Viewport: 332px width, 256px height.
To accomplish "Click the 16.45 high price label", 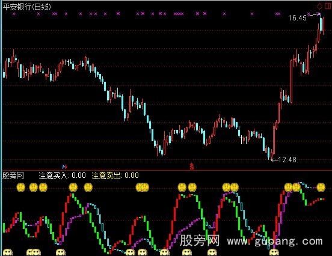I will pyautogui.click(x=297, y=18).
